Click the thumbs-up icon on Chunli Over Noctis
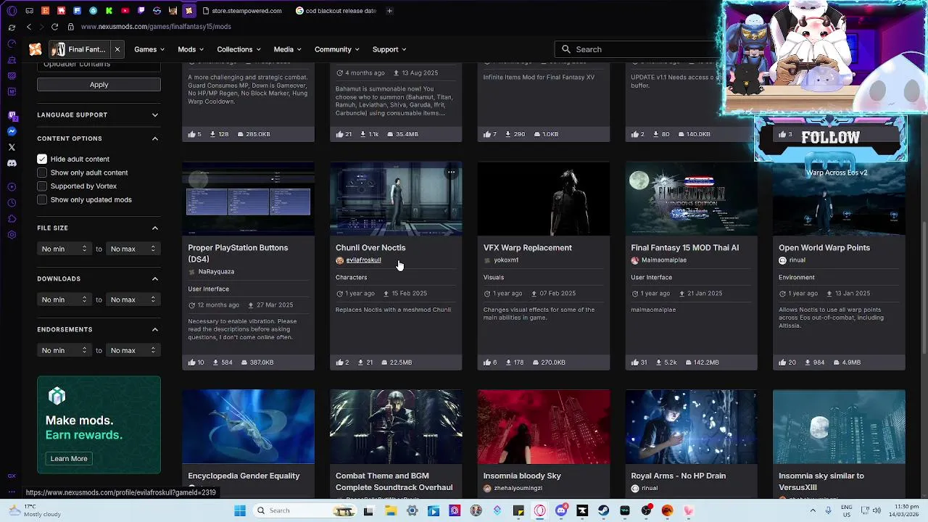The height and width of the screenshot is (522, 928). pyautogui.click(x=339, y=362)
